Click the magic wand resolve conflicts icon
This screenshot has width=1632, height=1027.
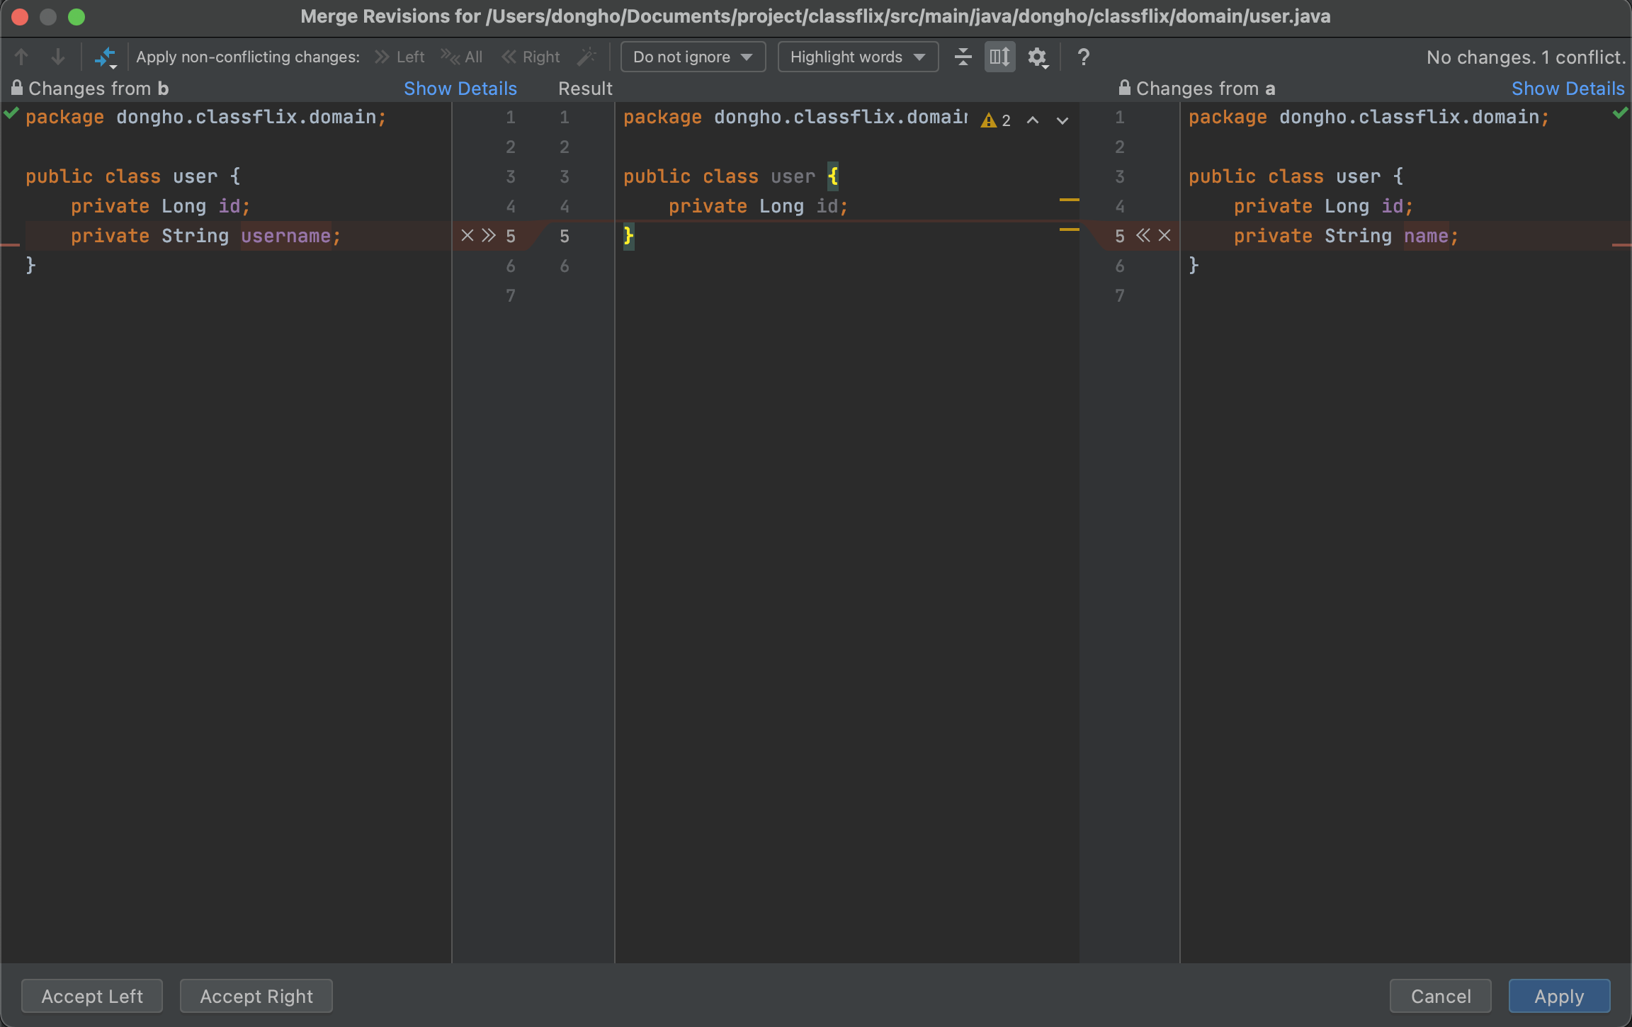[586, 57]
